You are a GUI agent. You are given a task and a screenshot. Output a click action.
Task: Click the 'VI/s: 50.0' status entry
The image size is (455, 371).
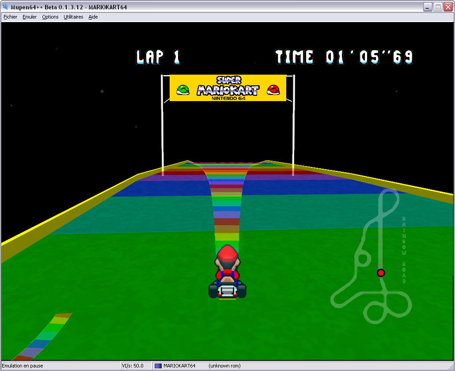[133, 366]
